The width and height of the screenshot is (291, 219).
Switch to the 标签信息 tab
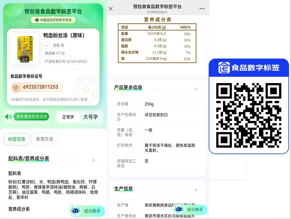tap(17, 139)
